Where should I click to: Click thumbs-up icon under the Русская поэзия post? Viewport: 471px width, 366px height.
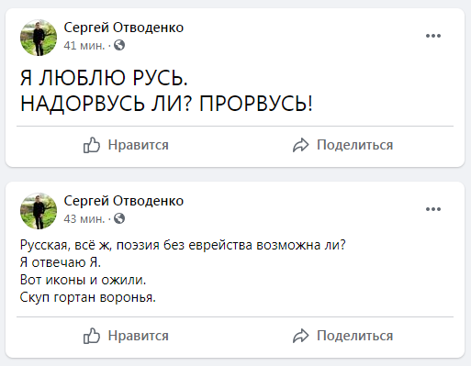pyautogui.click(x=92, y=336)
